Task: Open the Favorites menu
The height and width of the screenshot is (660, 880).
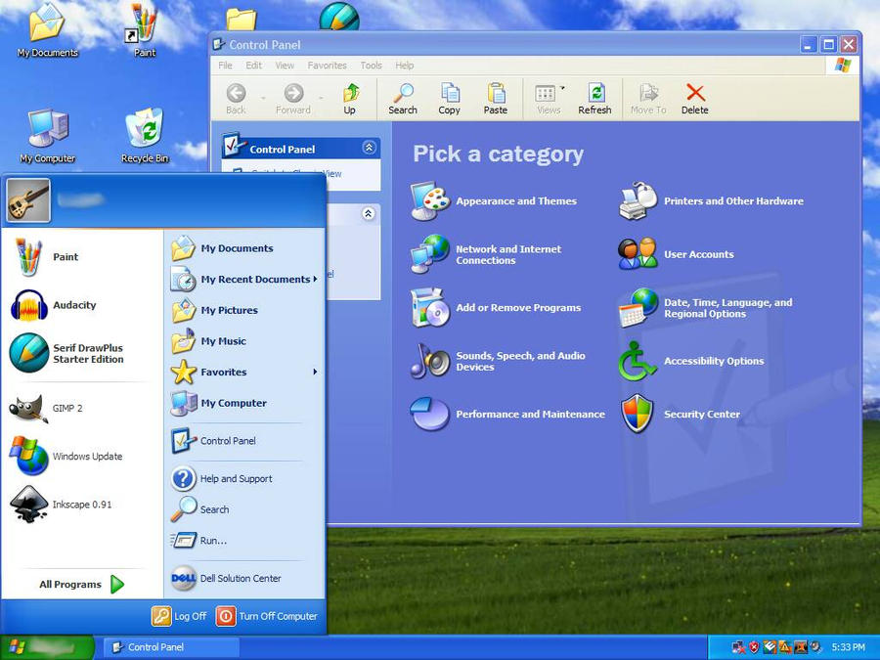Action: coord(327,66)
